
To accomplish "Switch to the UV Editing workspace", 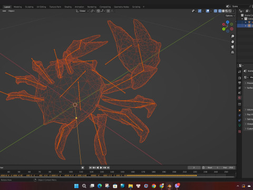I will (x=41, y=7).
